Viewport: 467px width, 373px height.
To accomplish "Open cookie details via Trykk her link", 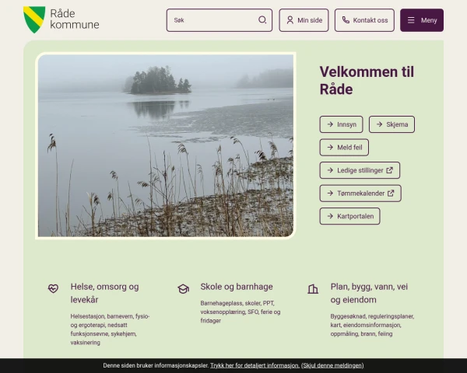I will (255, 365).
